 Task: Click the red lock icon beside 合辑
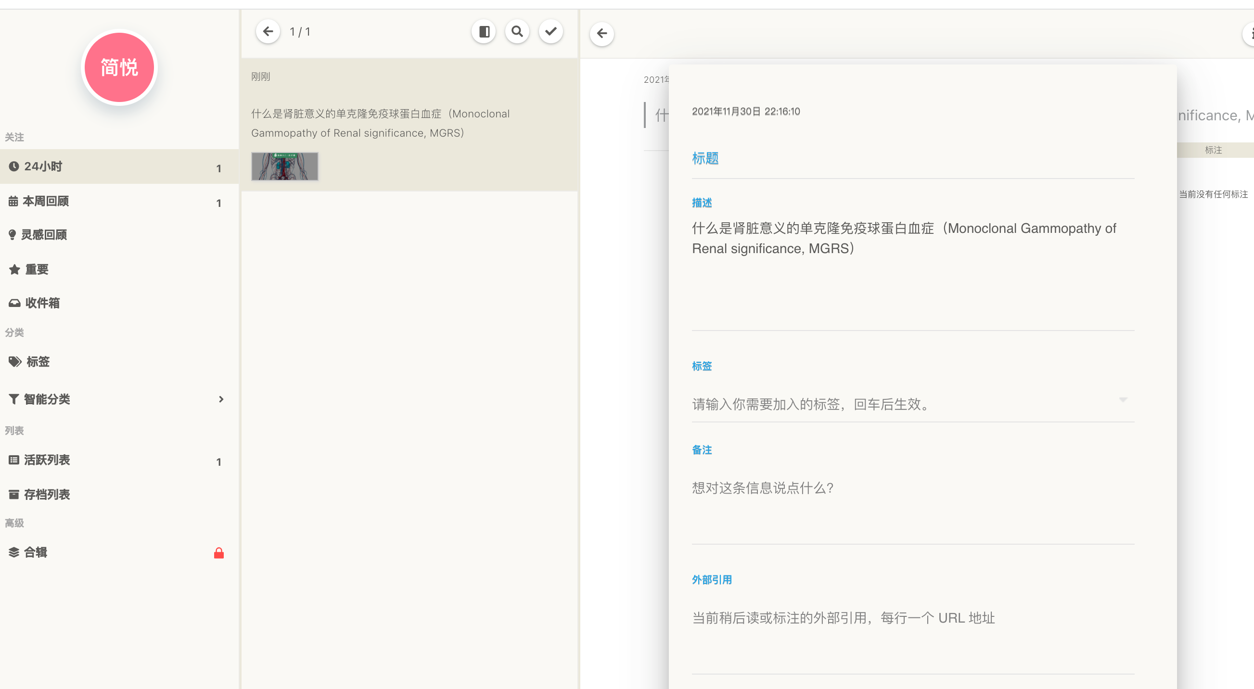[x=218, y=552]
